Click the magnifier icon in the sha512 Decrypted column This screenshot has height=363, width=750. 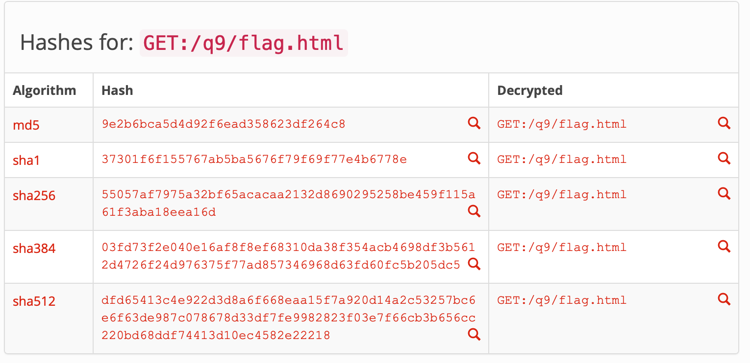[x=724, y=299]
